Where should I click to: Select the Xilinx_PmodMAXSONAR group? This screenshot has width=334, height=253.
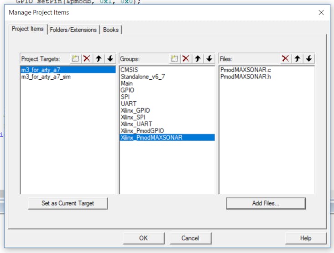(x=167, y=138)
